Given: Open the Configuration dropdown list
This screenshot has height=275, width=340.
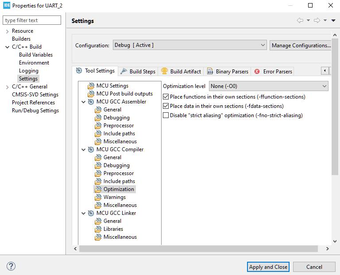Looking at the screenshot, I should coord(189,45).
